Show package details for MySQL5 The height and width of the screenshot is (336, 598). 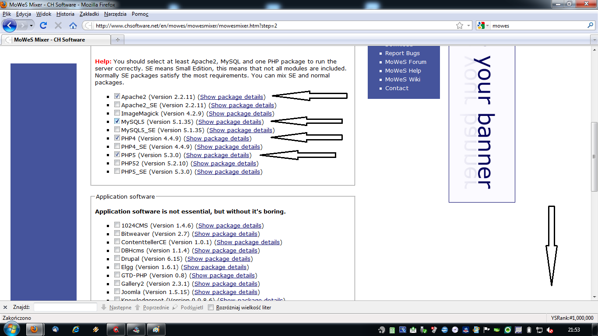230,122
